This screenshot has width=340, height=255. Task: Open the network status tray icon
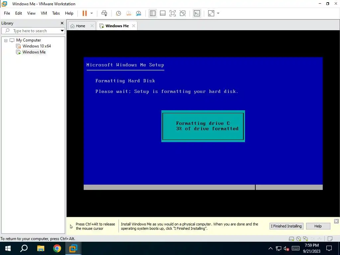point(279,248)
